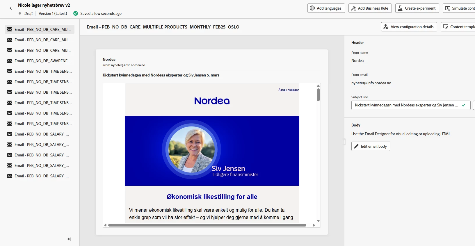This screenshot has height=246, width=475.
Task: Click the Nordea logo in the preview
Action: tap(212, 101)
